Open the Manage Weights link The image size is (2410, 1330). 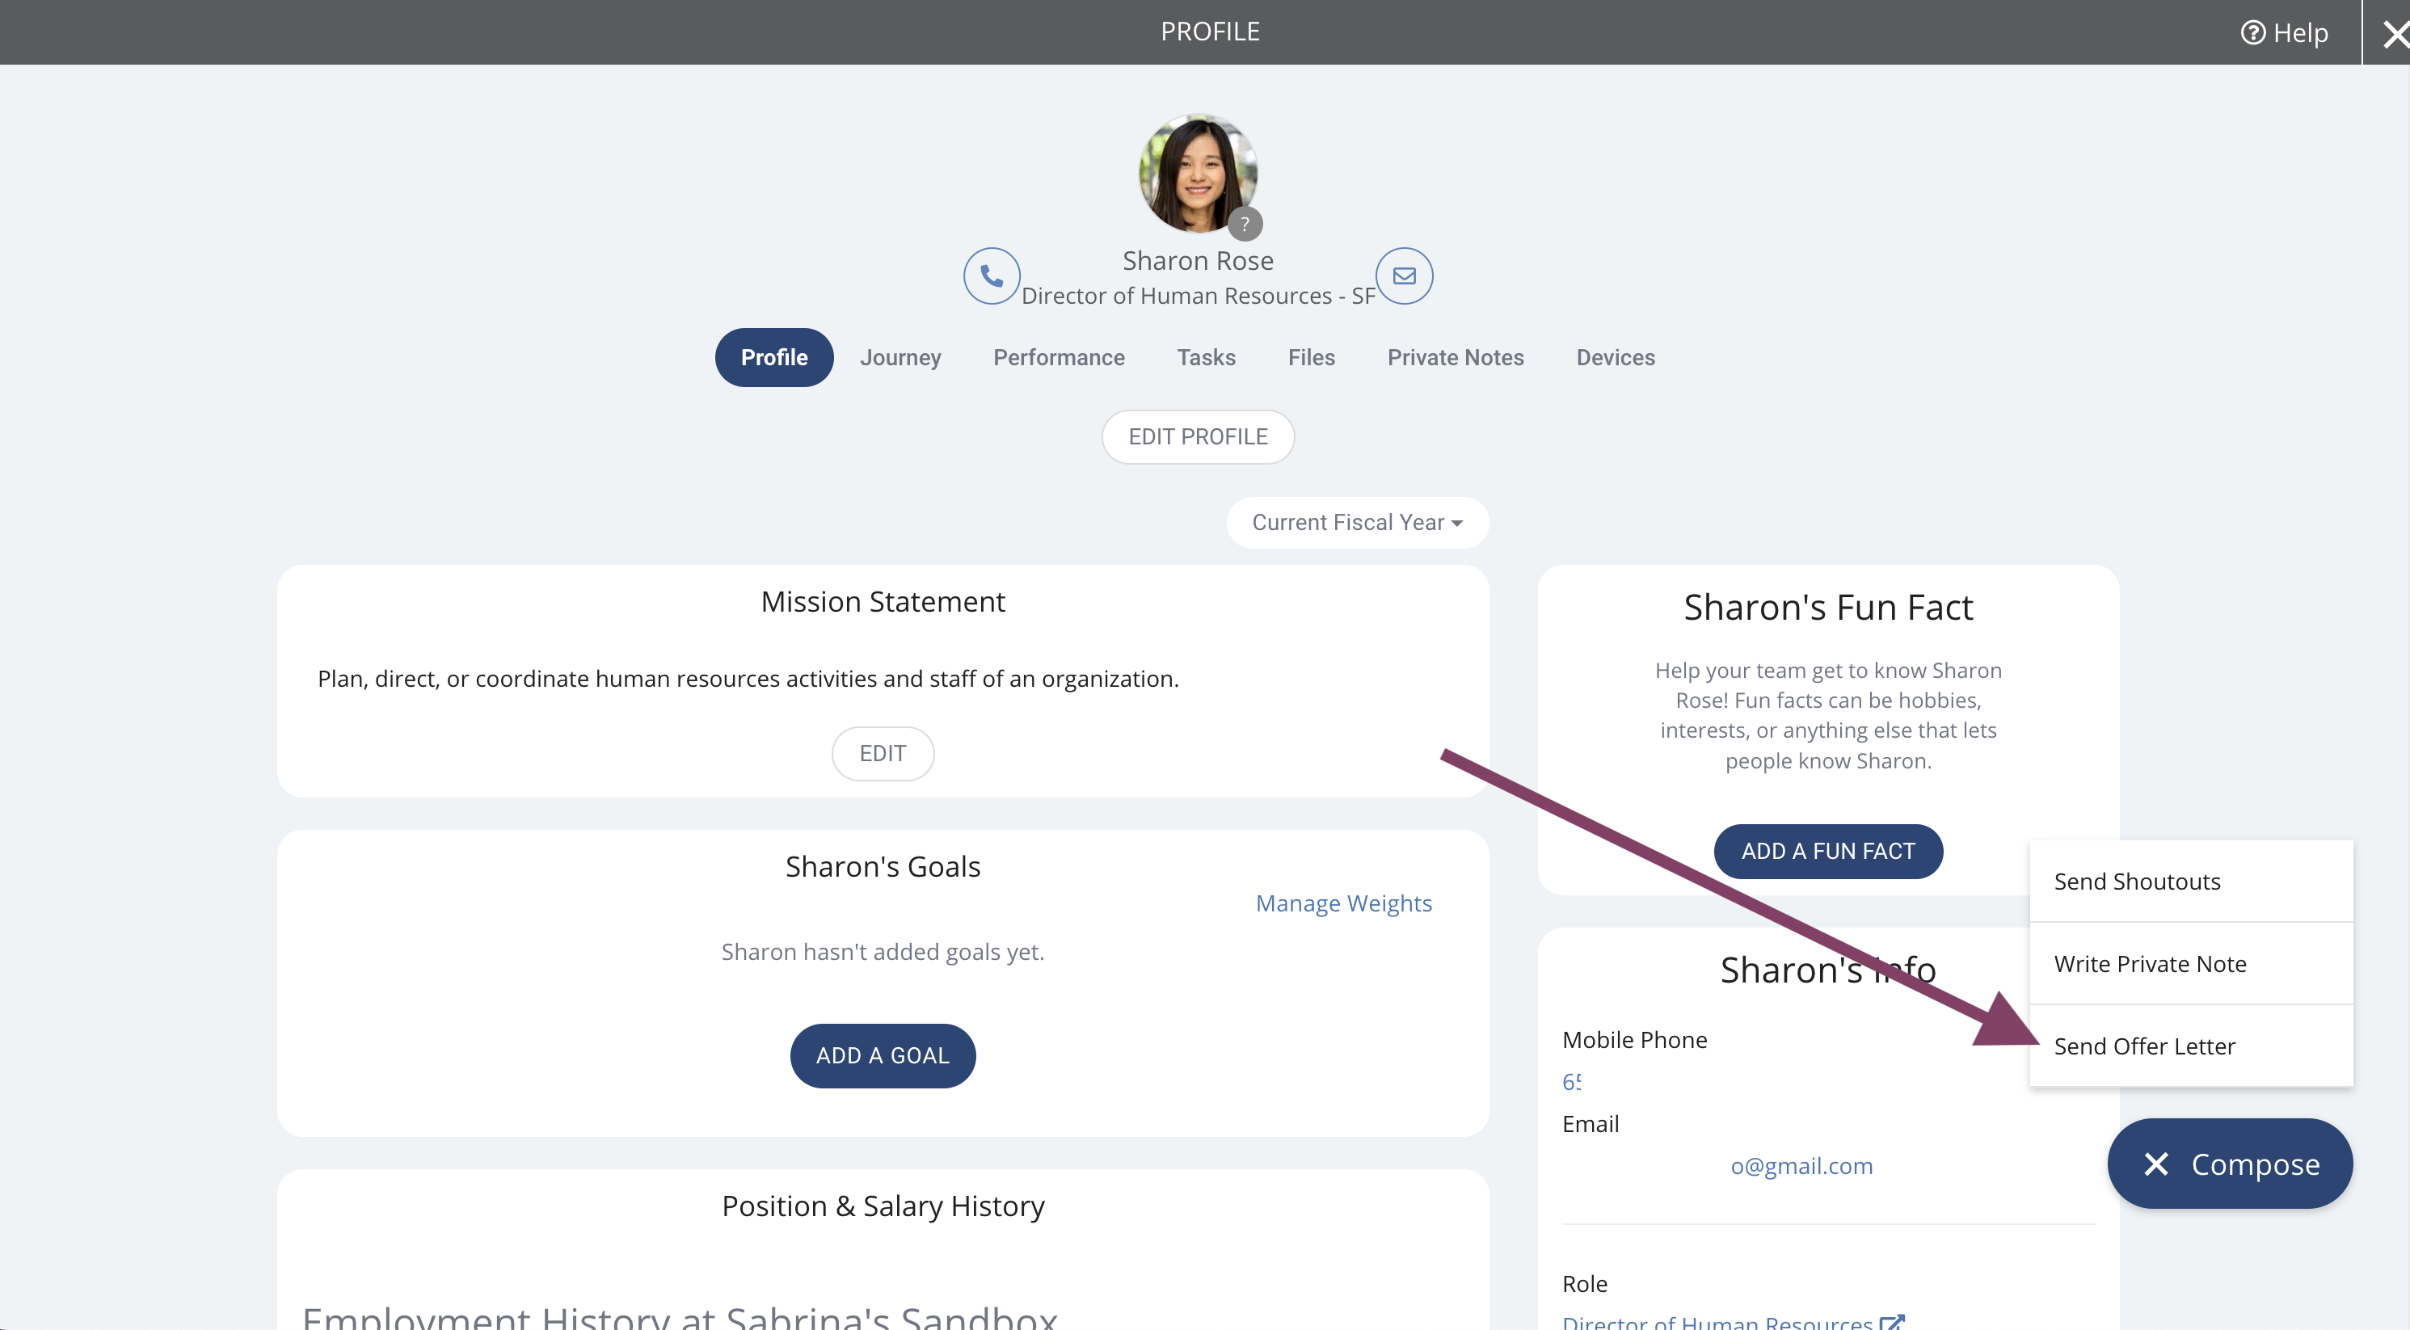(1343, 903)
